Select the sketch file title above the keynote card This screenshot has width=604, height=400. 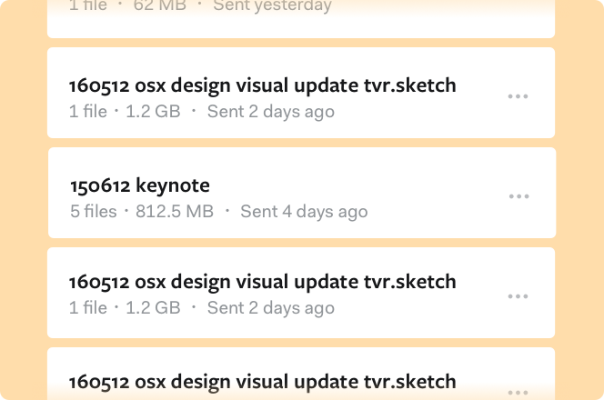(262, 85)
